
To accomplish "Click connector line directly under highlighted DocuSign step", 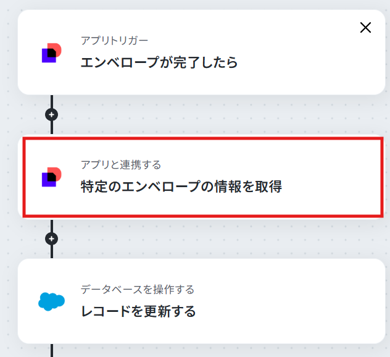I will tap(52, 226).
